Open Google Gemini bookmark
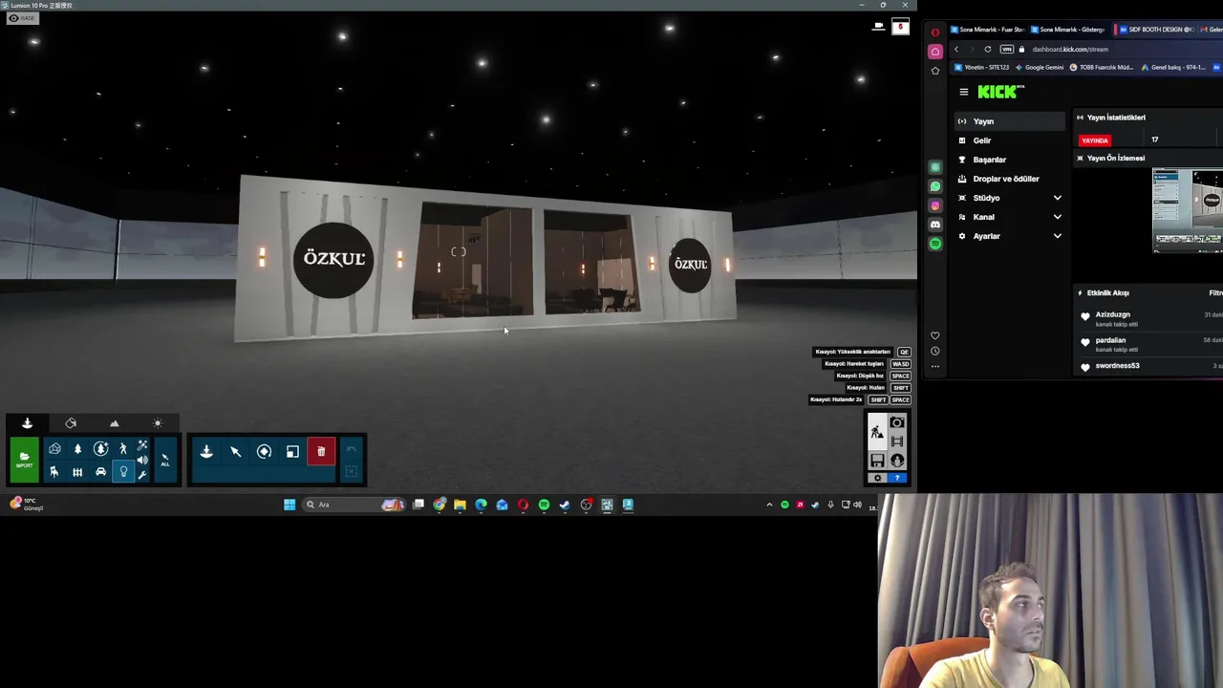The image size is (1223, 688). [x=1040, y=68]
